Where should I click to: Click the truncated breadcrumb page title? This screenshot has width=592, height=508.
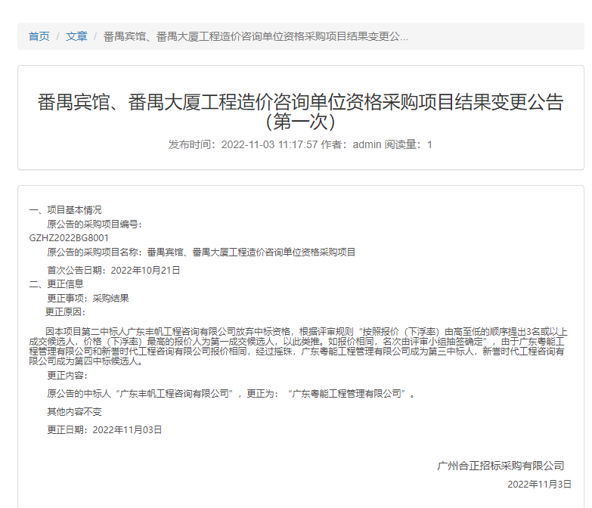(x=256, y=36)
